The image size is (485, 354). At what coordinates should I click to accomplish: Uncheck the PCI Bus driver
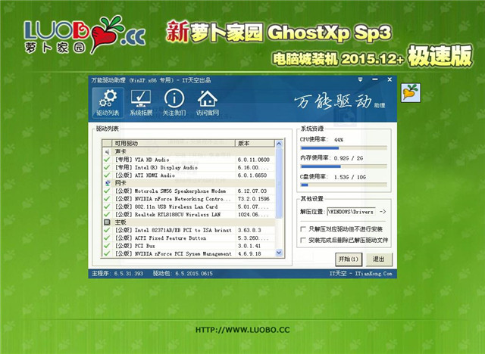107,246
